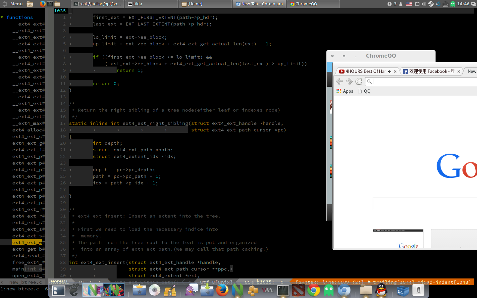
Task: Launch Dota 2 from the dock
Action: (x=298, y=290)
